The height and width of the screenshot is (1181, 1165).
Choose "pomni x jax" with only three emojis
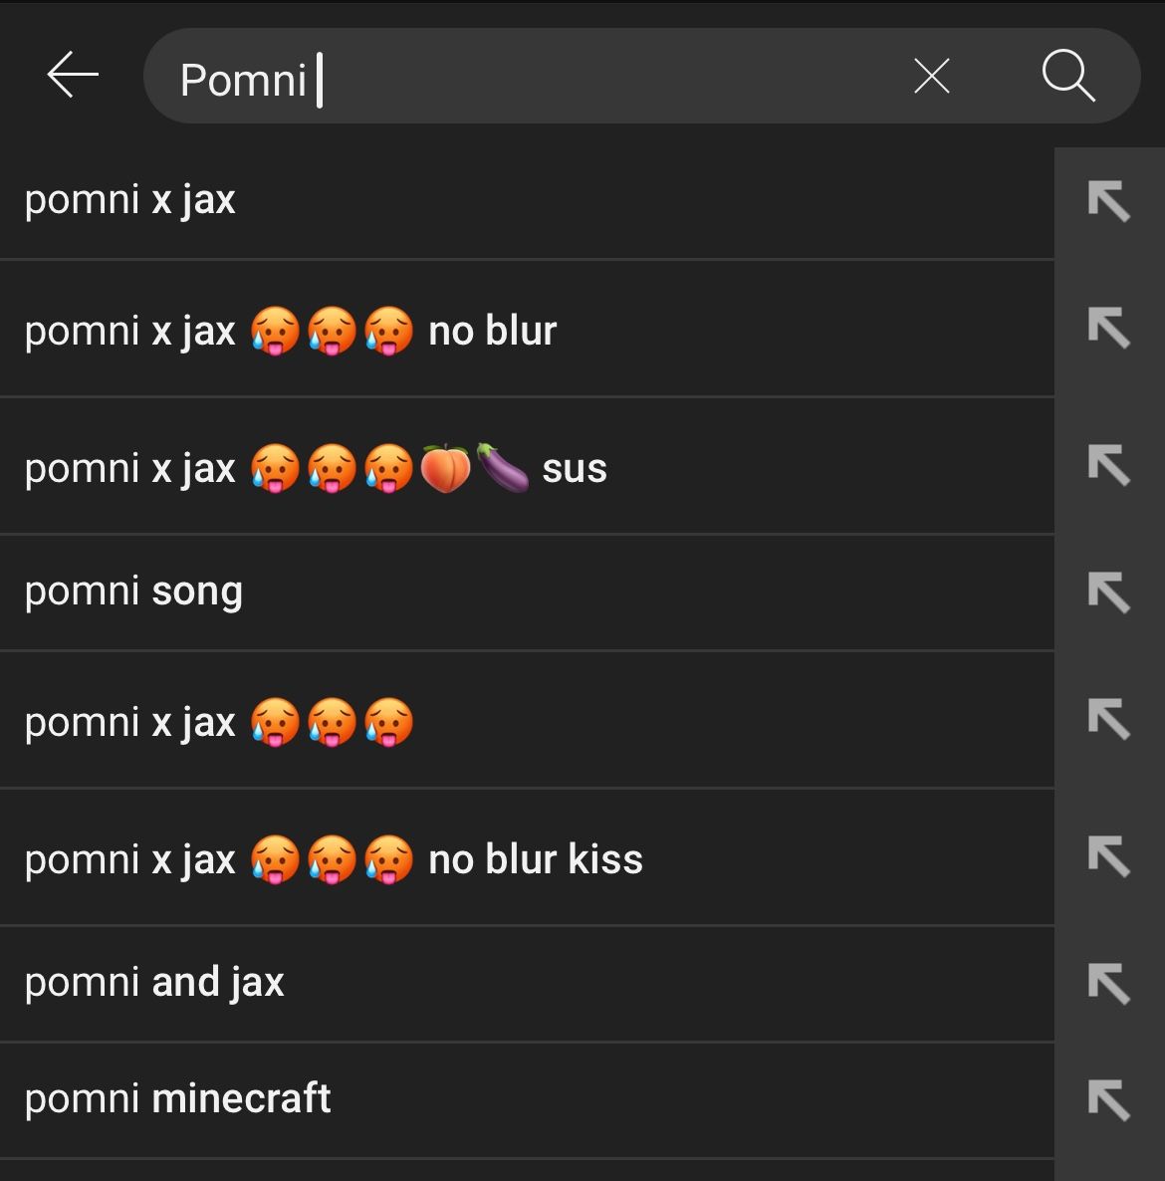(219, 722)
